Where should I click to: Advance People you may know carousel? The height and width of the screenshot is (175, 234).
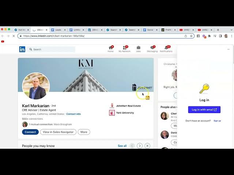[x=140, y=146]
